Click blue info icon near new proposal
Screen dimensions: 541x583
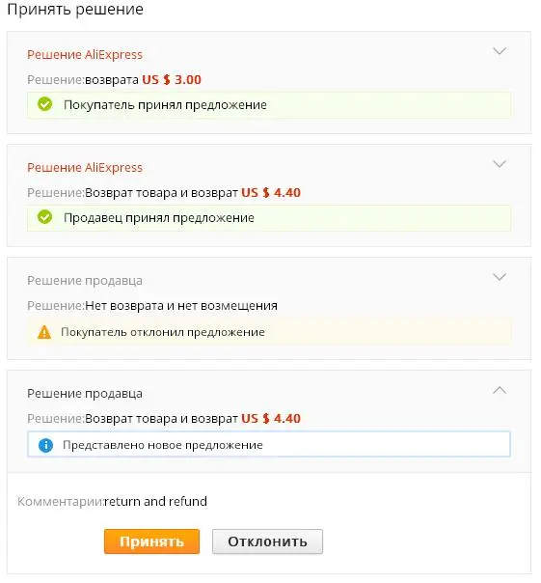coord(45,445)
